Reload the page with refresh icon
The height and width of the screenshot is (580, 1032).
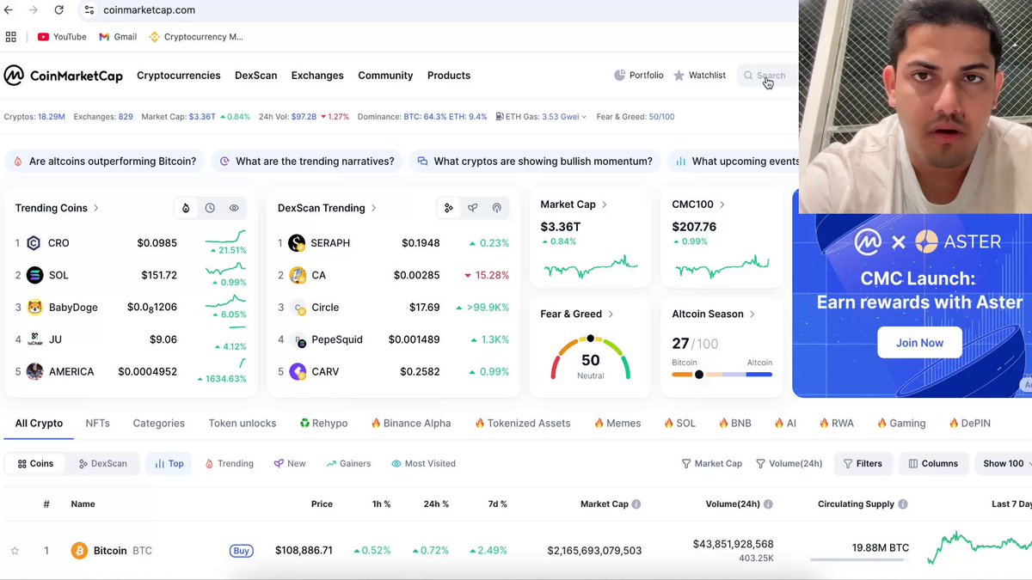pyautogui.click(x=58, y=10)
